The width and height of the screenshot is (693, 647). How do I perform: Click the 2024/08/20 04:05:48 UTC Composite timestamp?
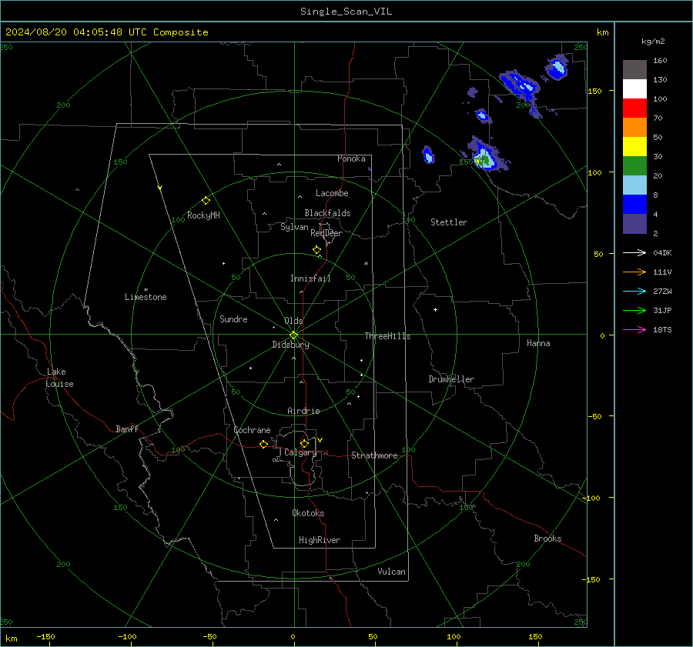coord(106,32)
